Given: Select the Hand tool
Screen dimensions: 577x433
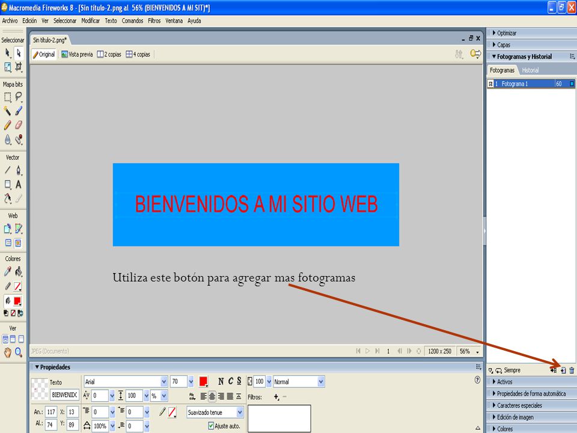Looking at the screenshot, I should coord(7,353).
